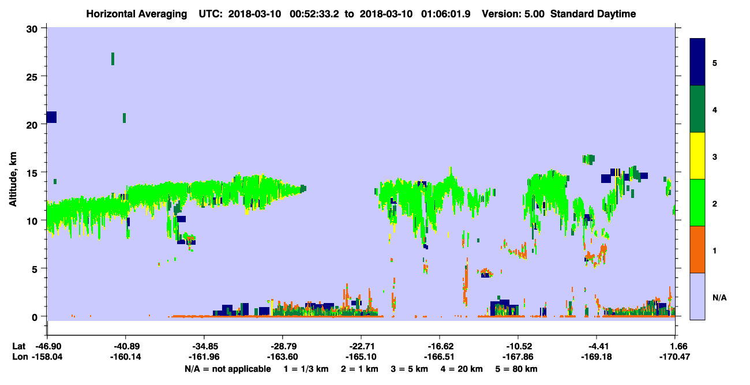Click the latitude value -22.71
This screenshot has width=750, height=385.
(x=361, y=346)
